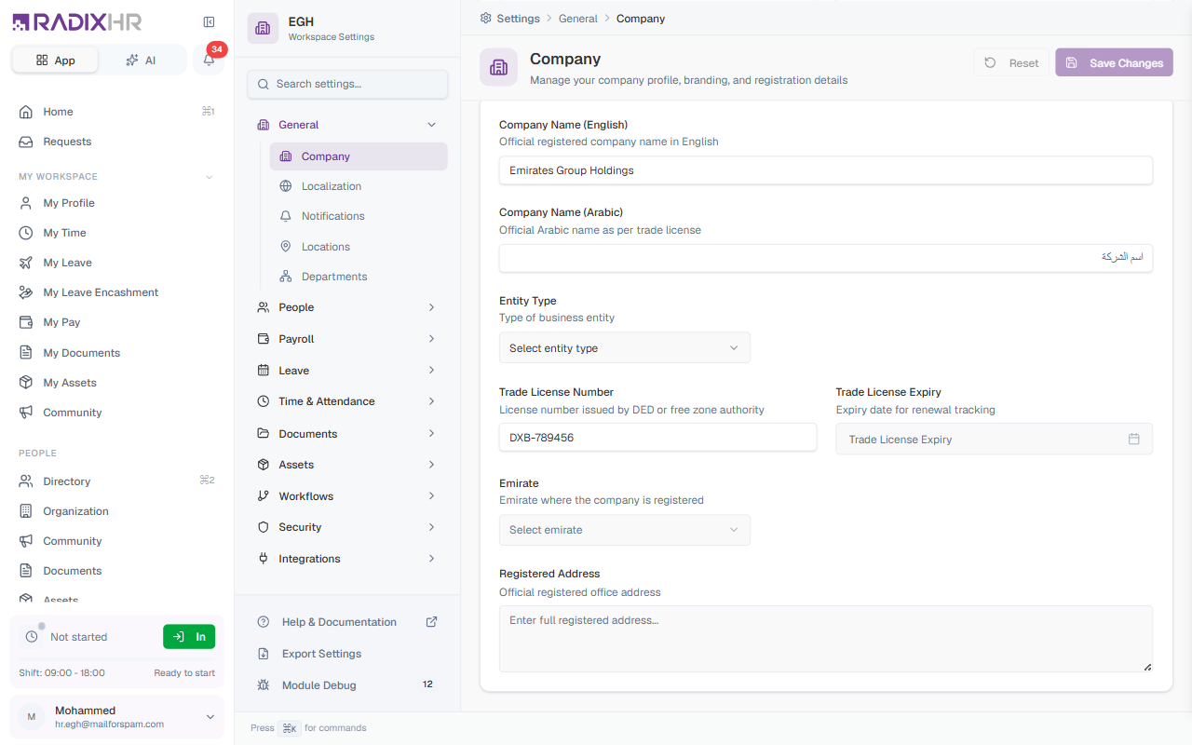
Task: Click the Search settings input field
Action: [347, 84]
